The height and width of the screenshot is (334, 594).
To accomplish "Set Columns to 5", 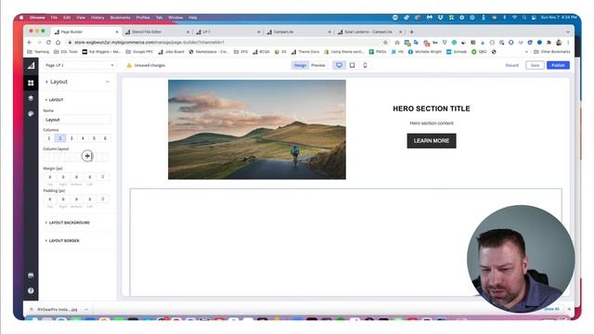I will [95, 138].
